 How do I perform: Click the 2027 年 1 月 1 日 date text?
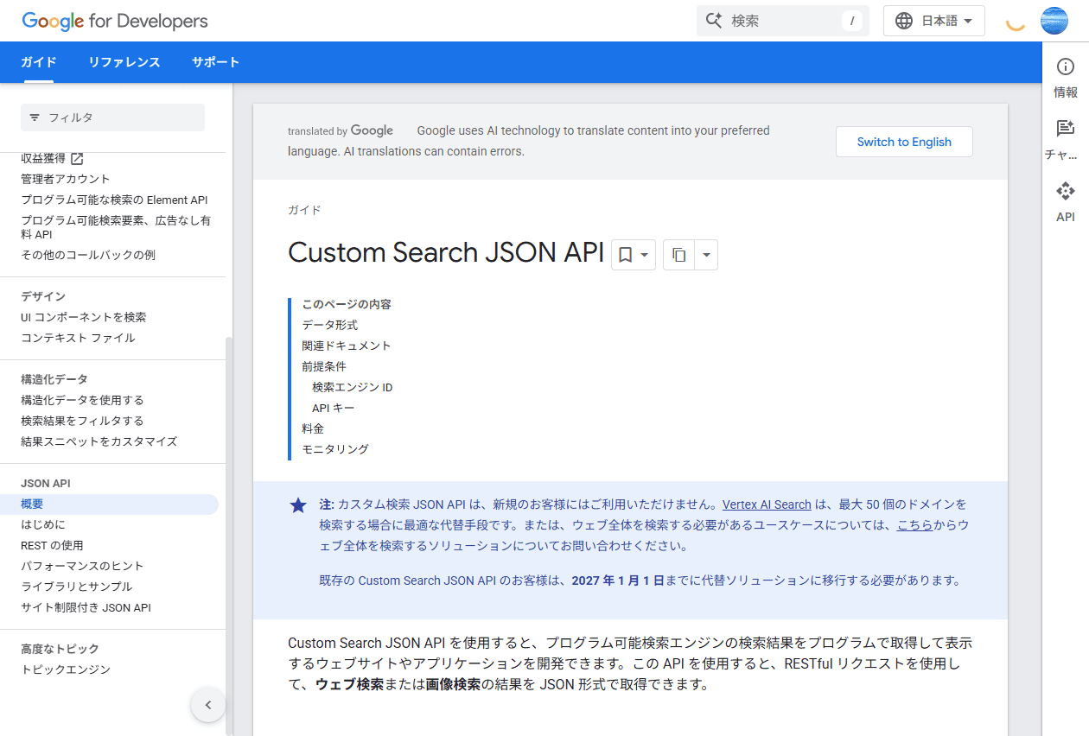(x=618, y=581)
